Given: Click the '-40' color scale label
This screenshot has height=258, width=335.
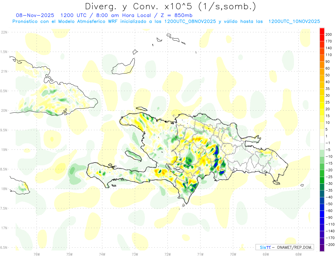Looking at the screenshot, I should pos(329,197).
